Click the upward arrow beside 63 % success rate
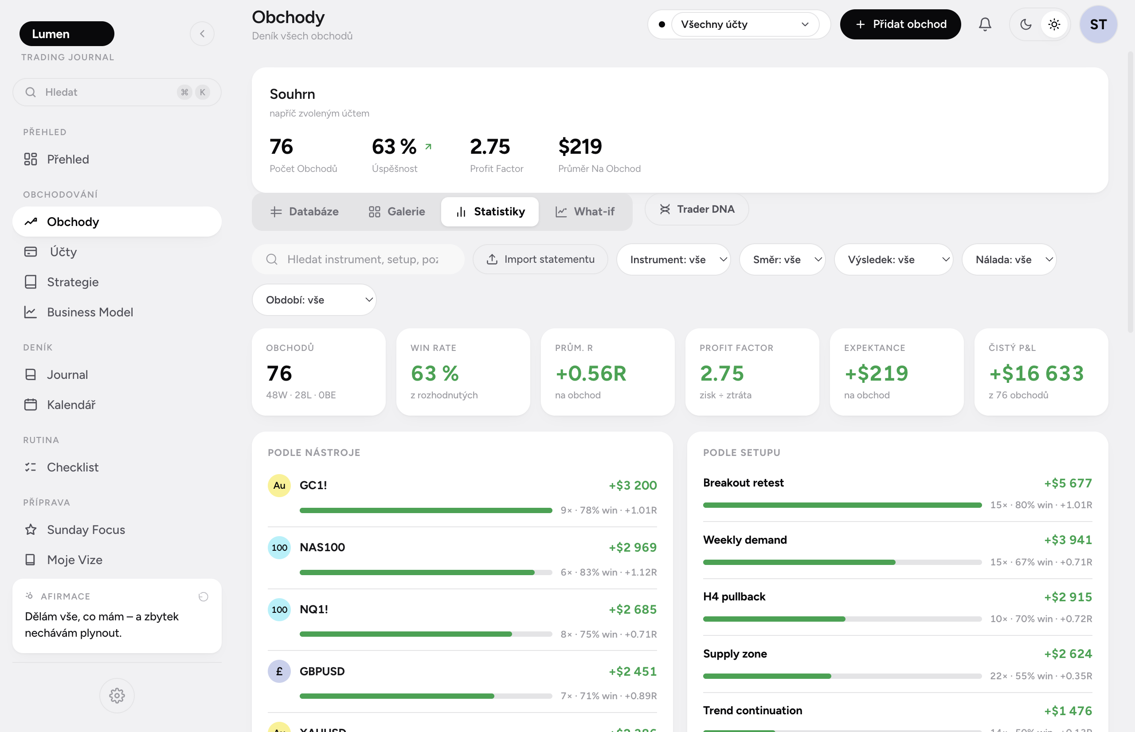The image size is (1135, 732). [428, 147]
